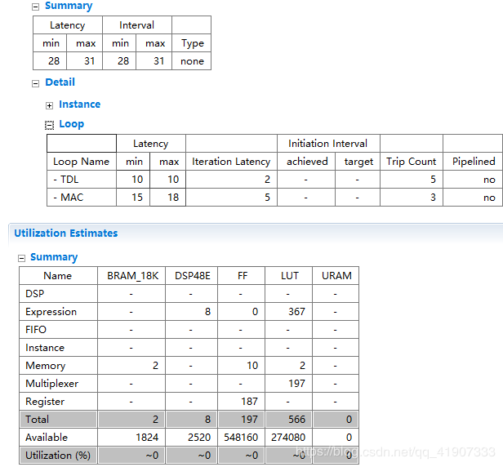The width and height of the screenshot is (503, 467).
Task: Select MAC max latency value 18
Action: pyautogui.click(x=167, y=198)
